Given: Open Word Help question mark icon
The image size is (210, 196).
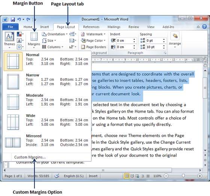Looking at the screenshot, I should tap(204, 27).
